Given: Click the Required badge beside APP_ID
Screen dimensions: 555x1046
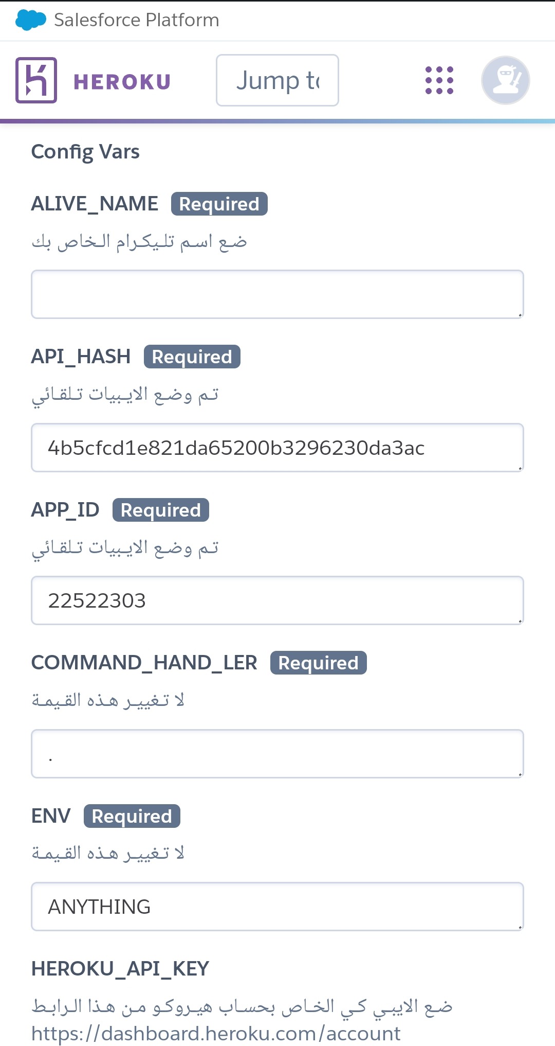Looking at the screenshot, I should pos(161,510).
